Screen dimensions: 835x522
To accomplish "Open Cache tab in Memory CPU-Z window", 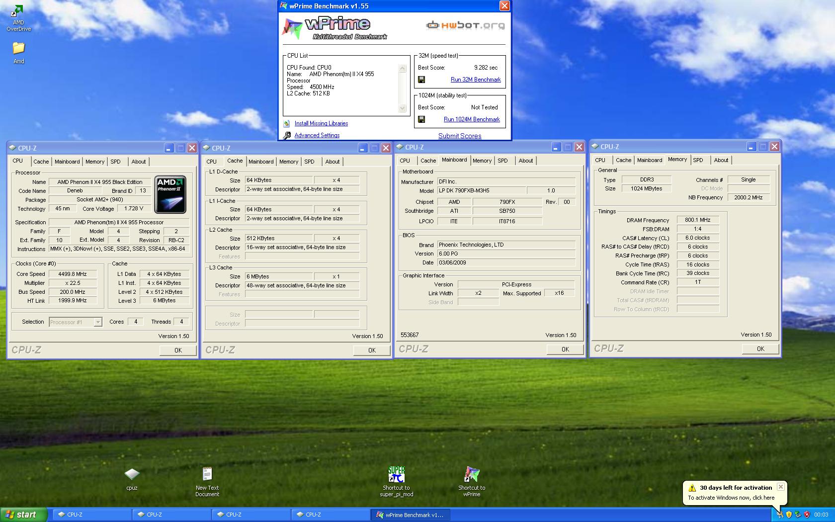I will click(623, 160).
